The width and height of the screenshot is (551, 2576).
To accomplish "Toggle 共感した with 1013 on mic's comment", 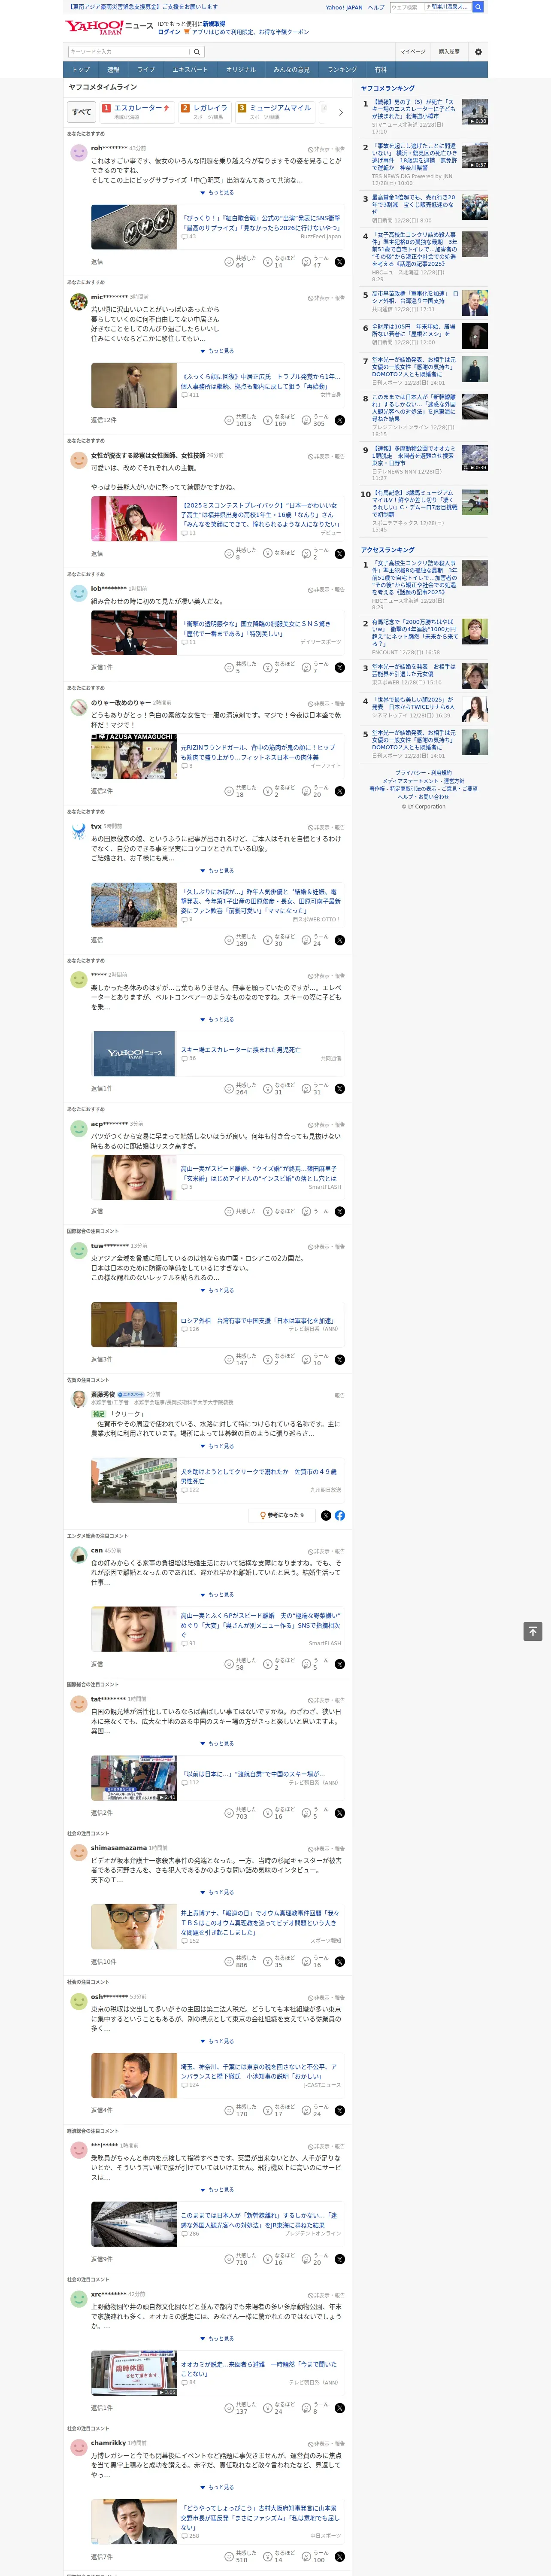I will point(240,420).
